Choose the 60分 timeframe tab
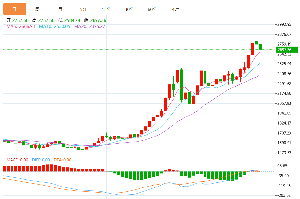The height and width of the screenshot is (199, 300). click(x=152, y=9)
